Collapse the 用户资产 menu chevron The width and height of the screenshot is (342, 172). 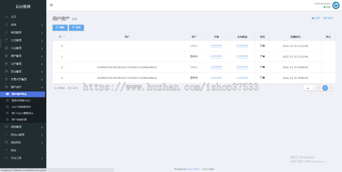[42, 87]
